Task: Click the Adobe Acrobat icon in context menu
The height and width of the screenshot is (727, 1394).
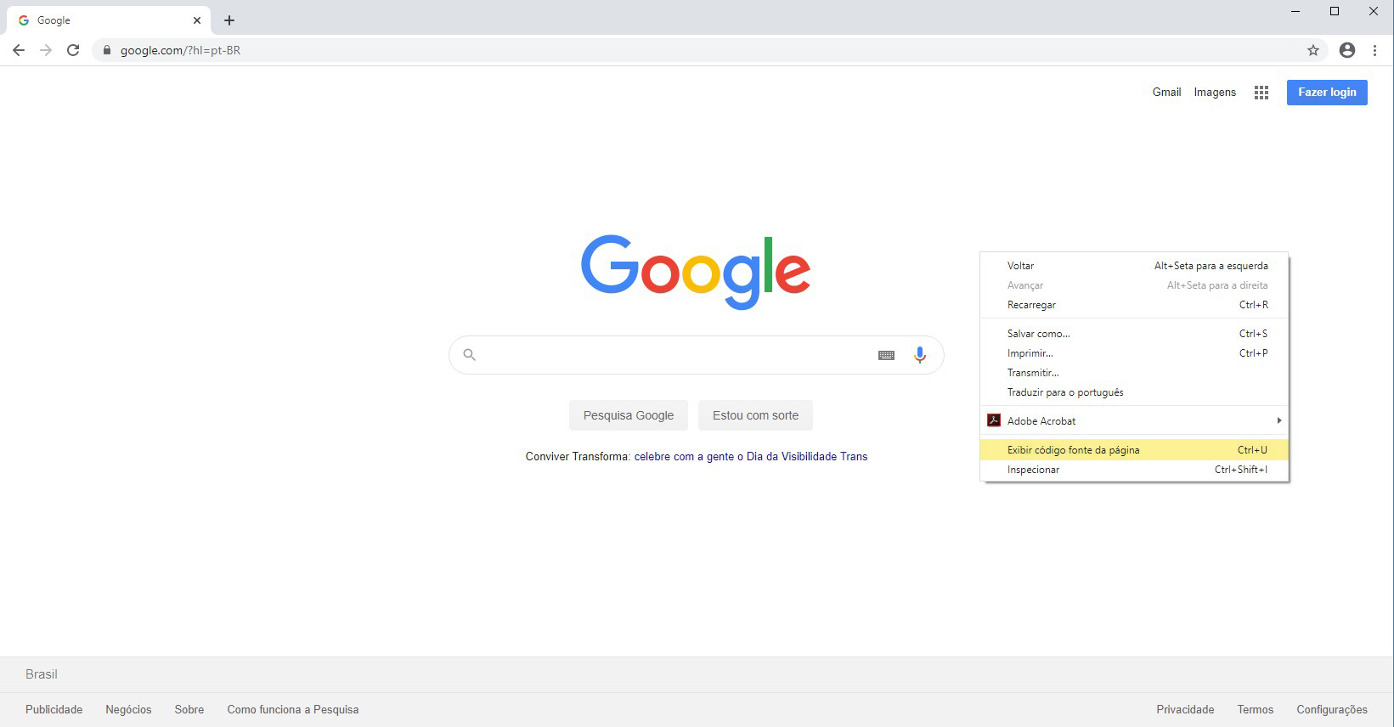Action: click(993, 420)
